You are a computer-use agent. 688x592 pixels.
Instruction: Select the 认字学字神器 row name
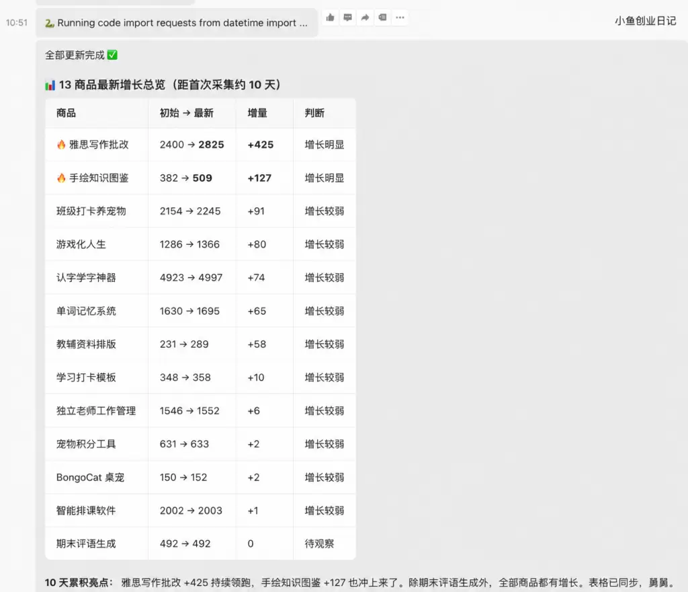pos(86,278)
